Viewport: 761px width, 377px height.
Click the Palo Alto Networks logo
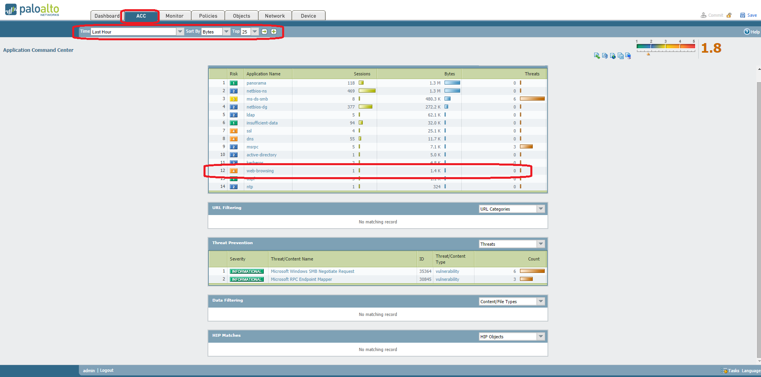click(32, 10)
